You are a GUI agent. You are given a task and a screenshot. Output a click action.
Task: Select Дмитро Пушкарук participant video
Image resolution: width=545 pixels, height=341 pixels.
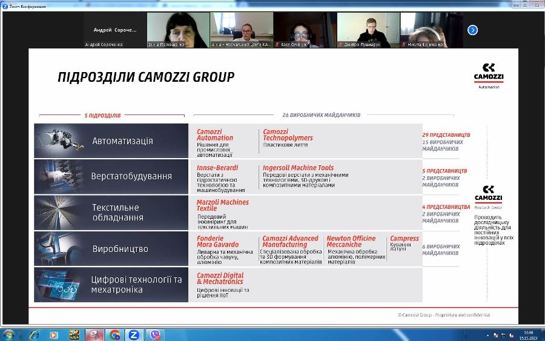click(x=368, y=30)
